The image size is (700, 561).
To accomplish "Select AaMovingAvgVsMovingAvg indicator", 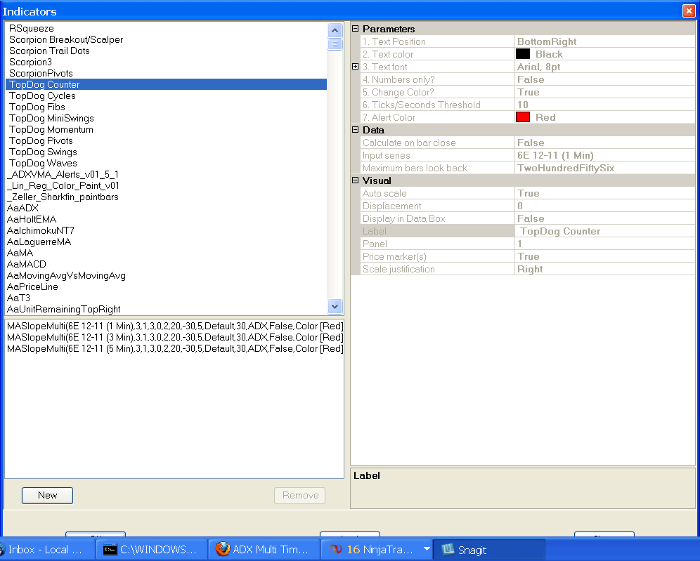I will point(166,276).
